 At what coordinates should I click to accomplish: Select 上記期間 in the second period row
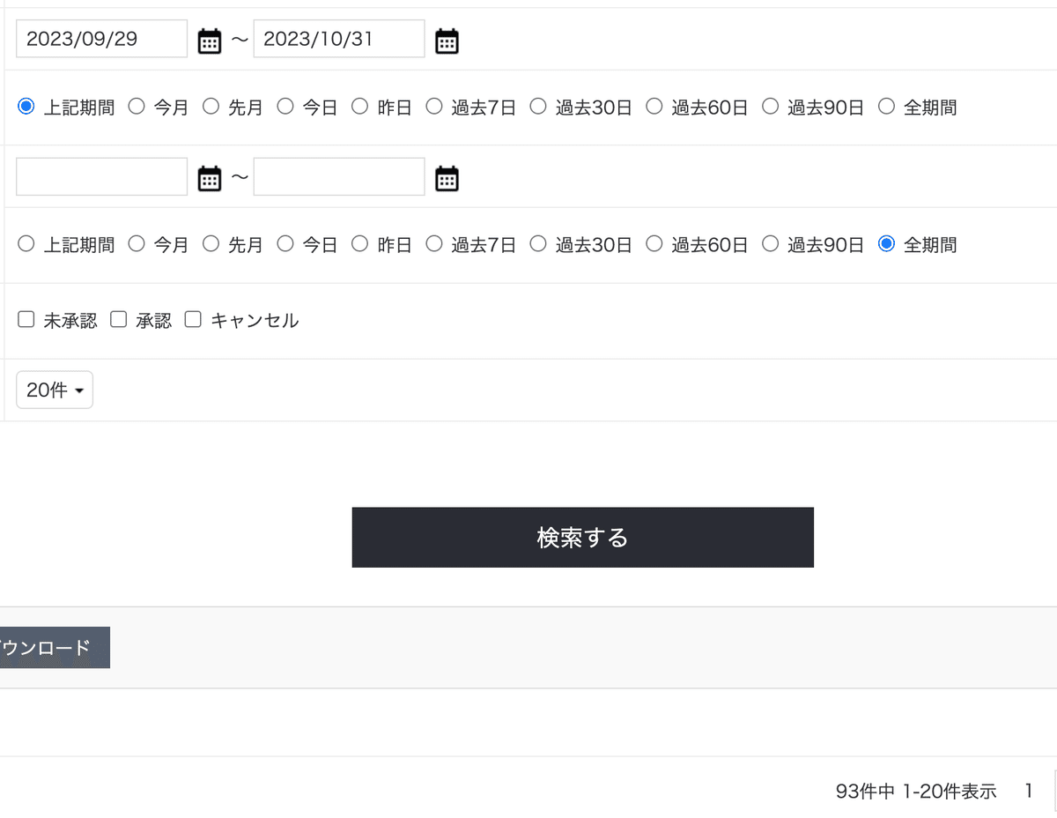(x=26, y=244)
